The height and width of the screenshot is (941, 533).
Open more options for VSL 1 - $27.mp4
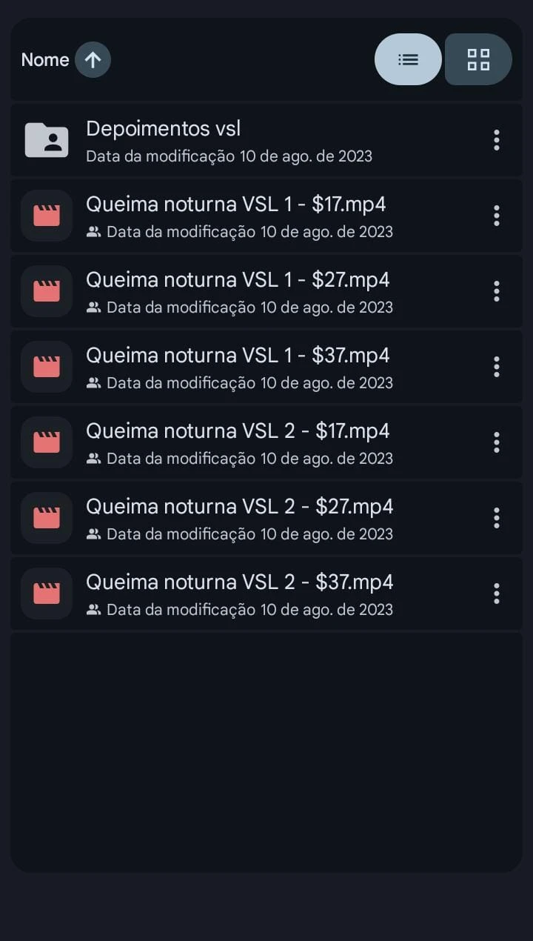pos(496,291)
